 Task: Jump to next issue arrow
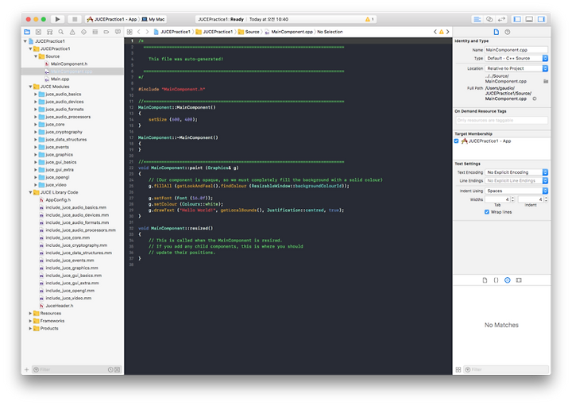click(447, 32)
